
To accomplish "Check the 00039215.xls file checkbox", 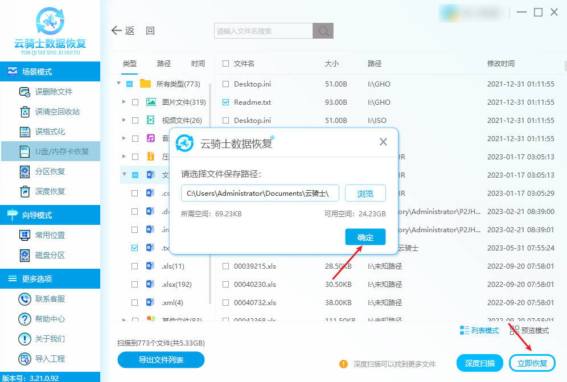I will [226, 266].
